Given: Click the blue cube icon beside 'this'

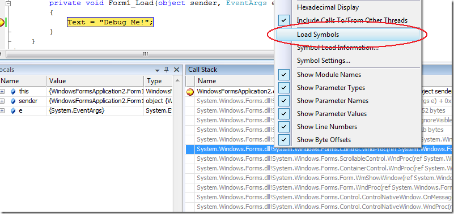Looking at the screenshot, I should 13,91.
